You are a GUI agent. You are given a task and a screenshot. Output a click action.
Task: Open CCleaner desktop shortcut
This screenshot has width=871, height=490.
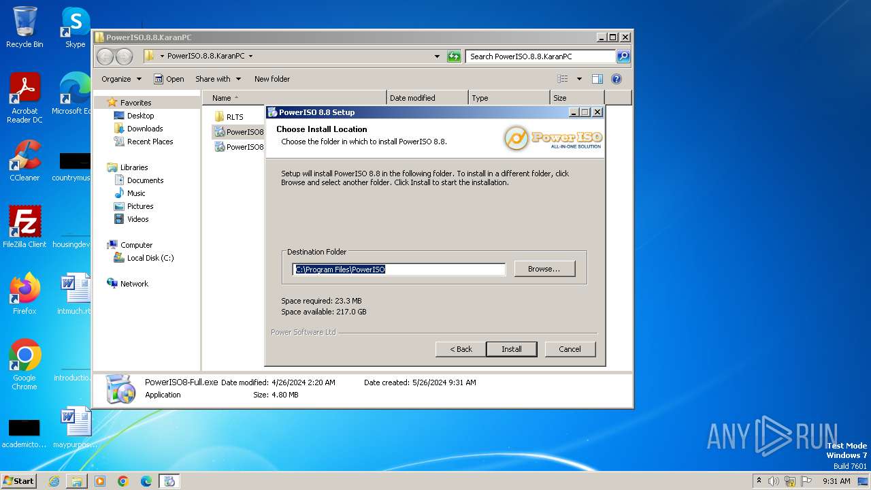pyautogui.click(x=24, y=161)
